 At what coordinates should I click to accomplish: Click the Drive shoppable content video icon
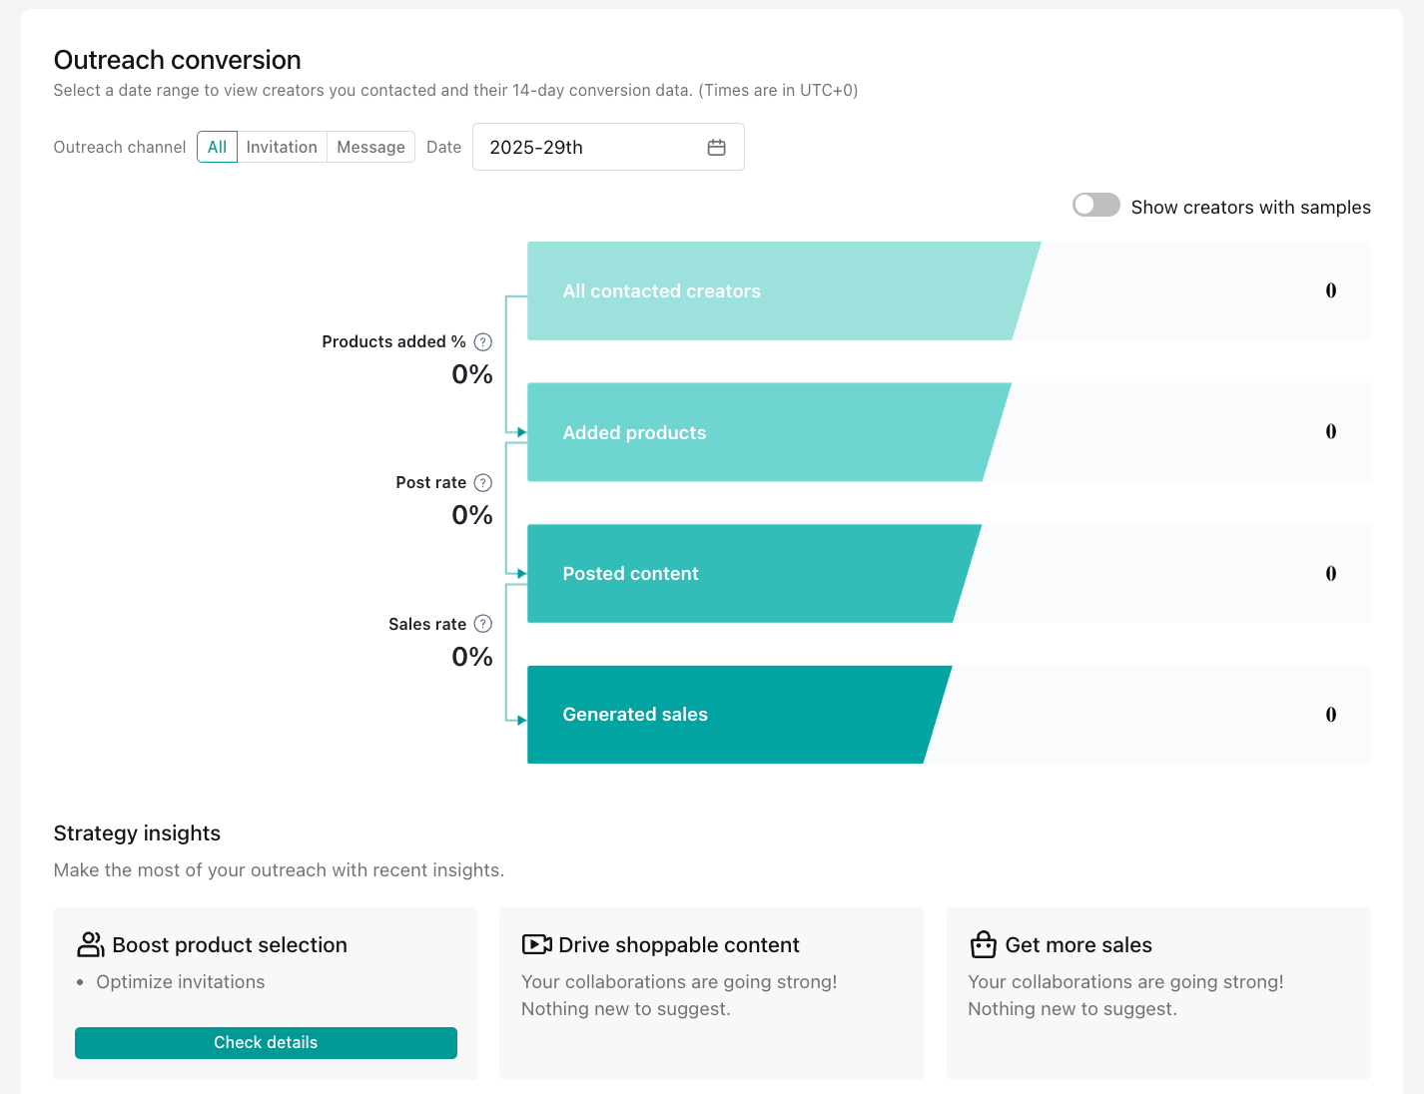(x=536, y=944)
